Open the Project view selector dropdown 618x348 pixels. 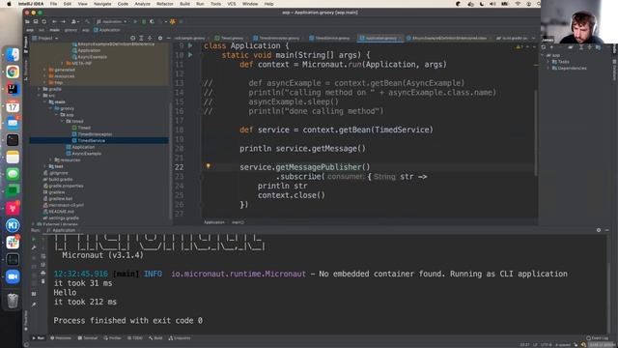coord(45,39)
